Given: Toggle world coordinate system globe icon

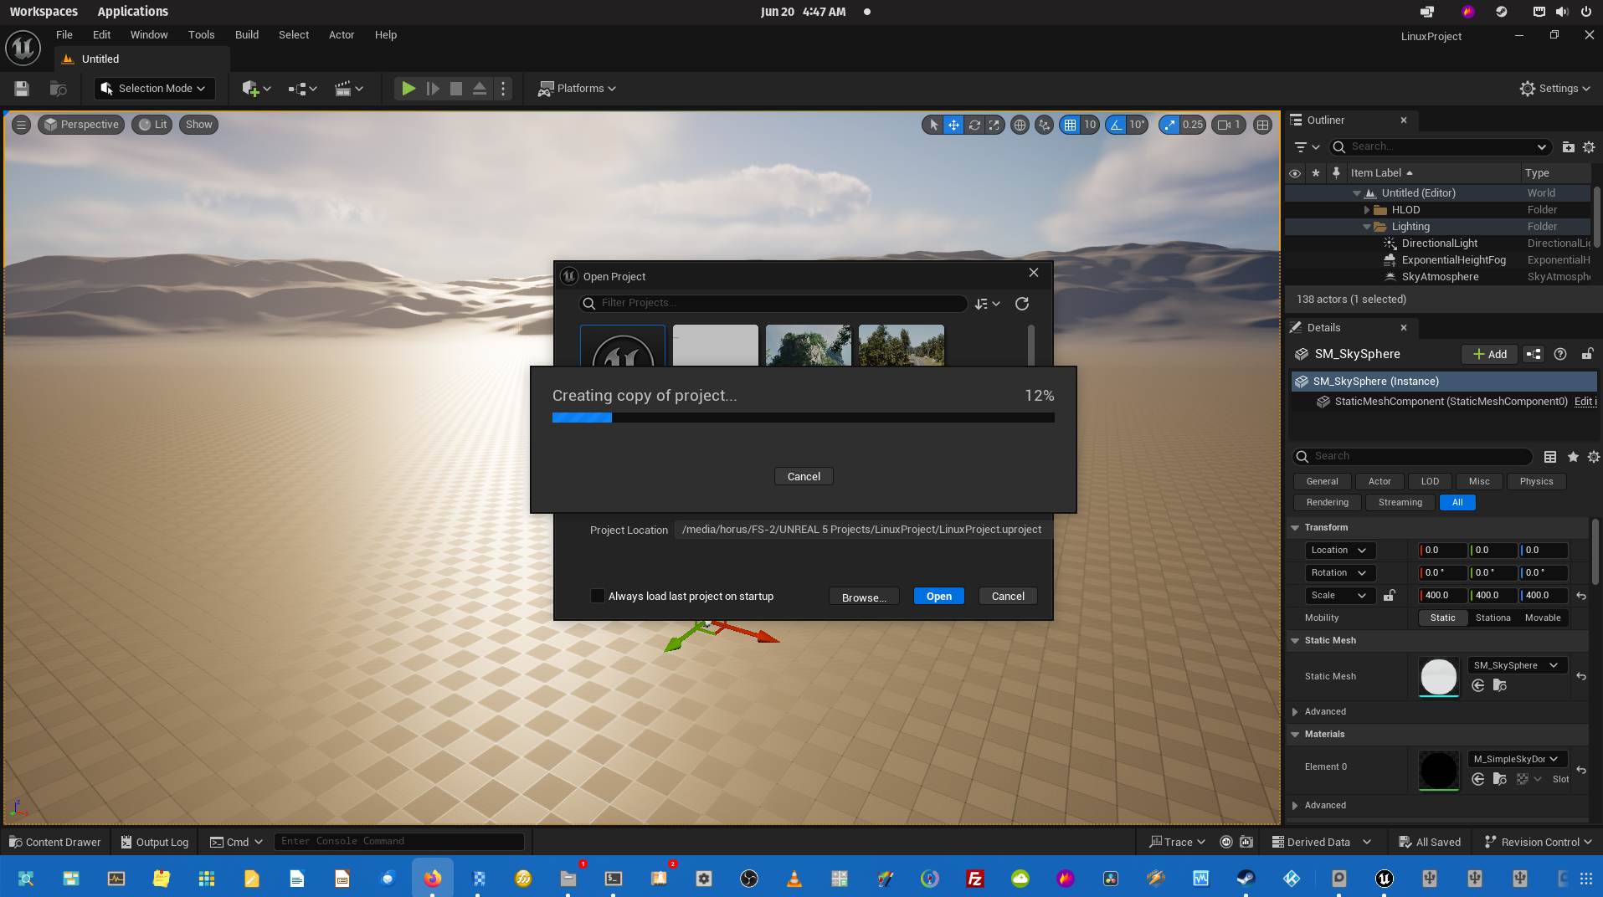Looking at the screenshot, I should coord(1020,125).
